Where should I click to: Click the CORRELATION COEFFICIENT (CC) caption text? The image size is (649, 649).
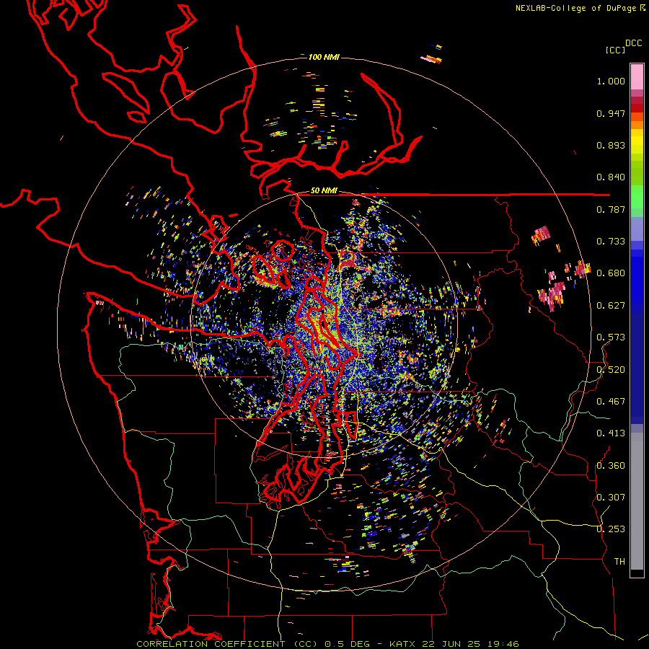click(227, 644)
